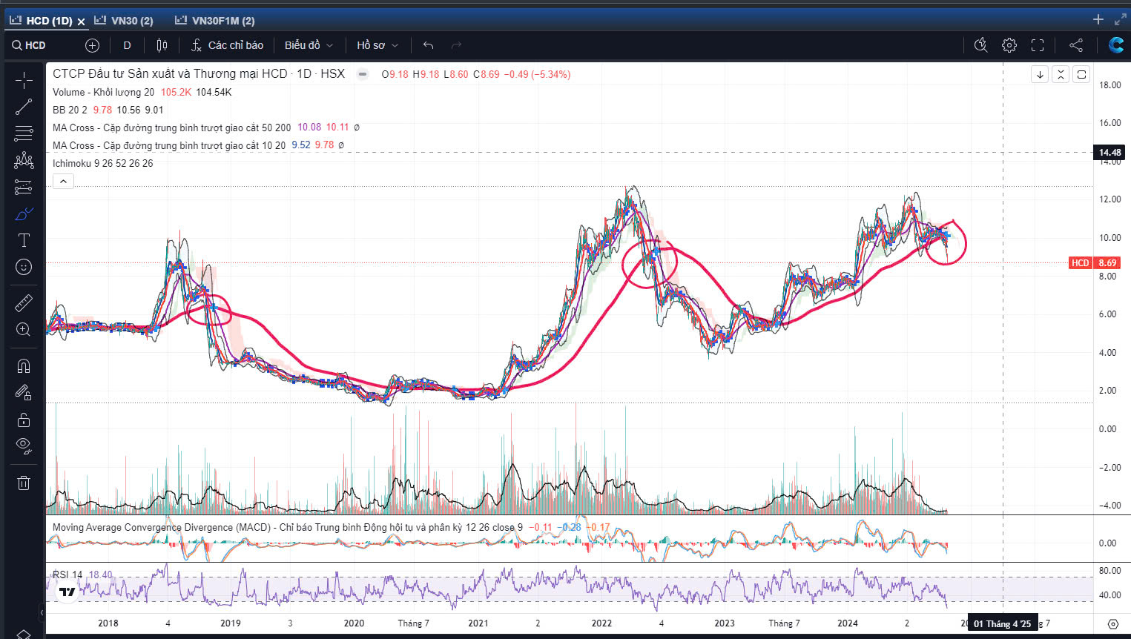Collapse the indicator legend list
1131x639 pixels.
tap(63, 181)
